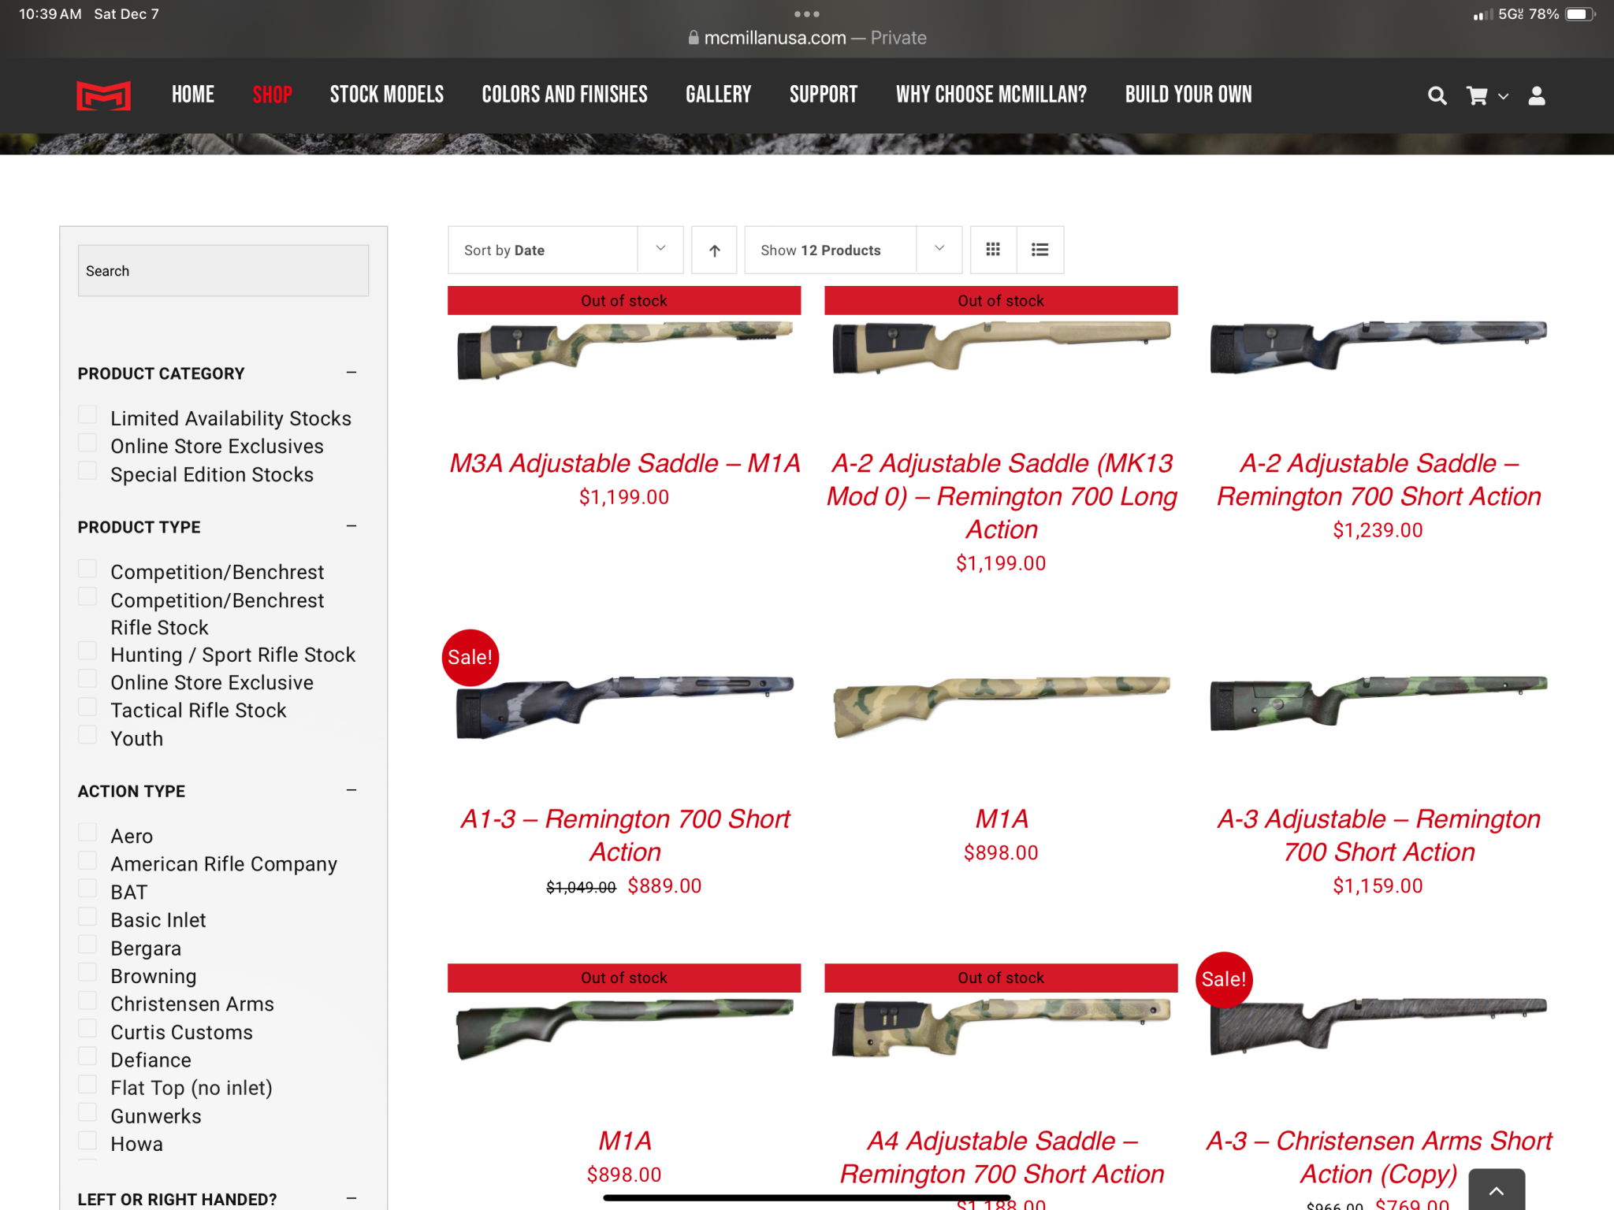Click the black Christensen Arms stock image
The height and width of the screenshot is (1210, 1614).
pyautogui.click(x=1378, y=1026)
